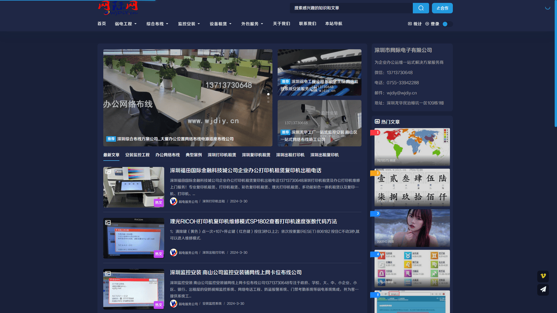Open hot article 2 Chinese numerals thumbnail
The image size is (557, 313).
tap(412, 187)
